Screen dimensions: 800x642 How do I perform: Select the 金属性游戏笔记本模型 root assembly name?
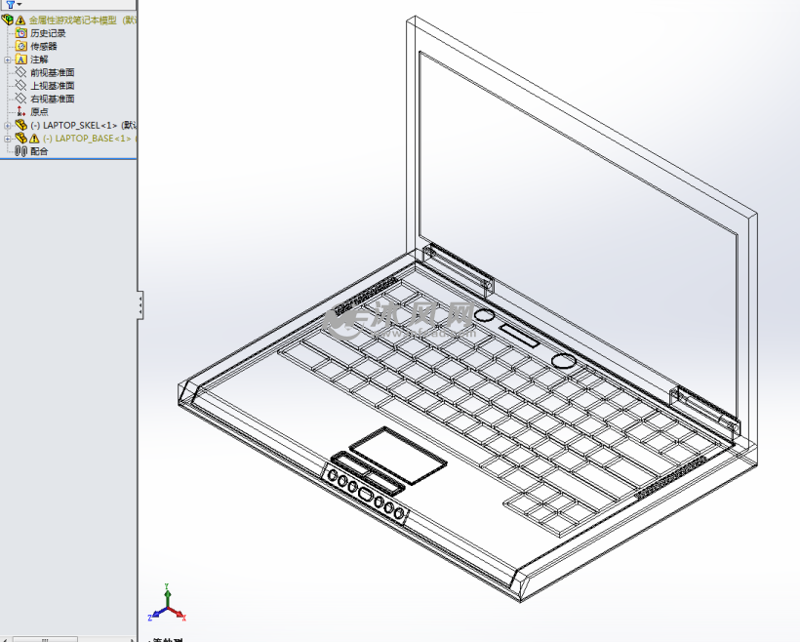[x=73, y=20]
